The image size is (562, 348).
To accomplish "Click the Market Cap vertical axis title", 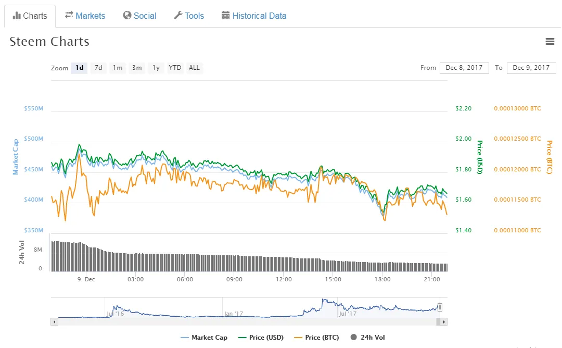I will coord(16,157).
